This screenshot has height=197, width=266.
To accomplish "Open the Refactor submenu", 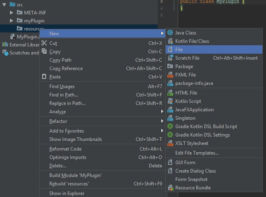I will (x=58, y=121).
